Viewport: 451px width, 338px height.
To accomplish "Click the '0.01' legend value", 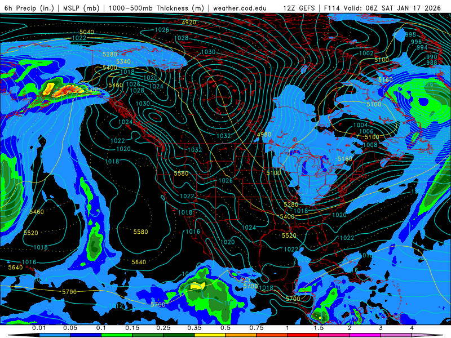I will 39,328.
